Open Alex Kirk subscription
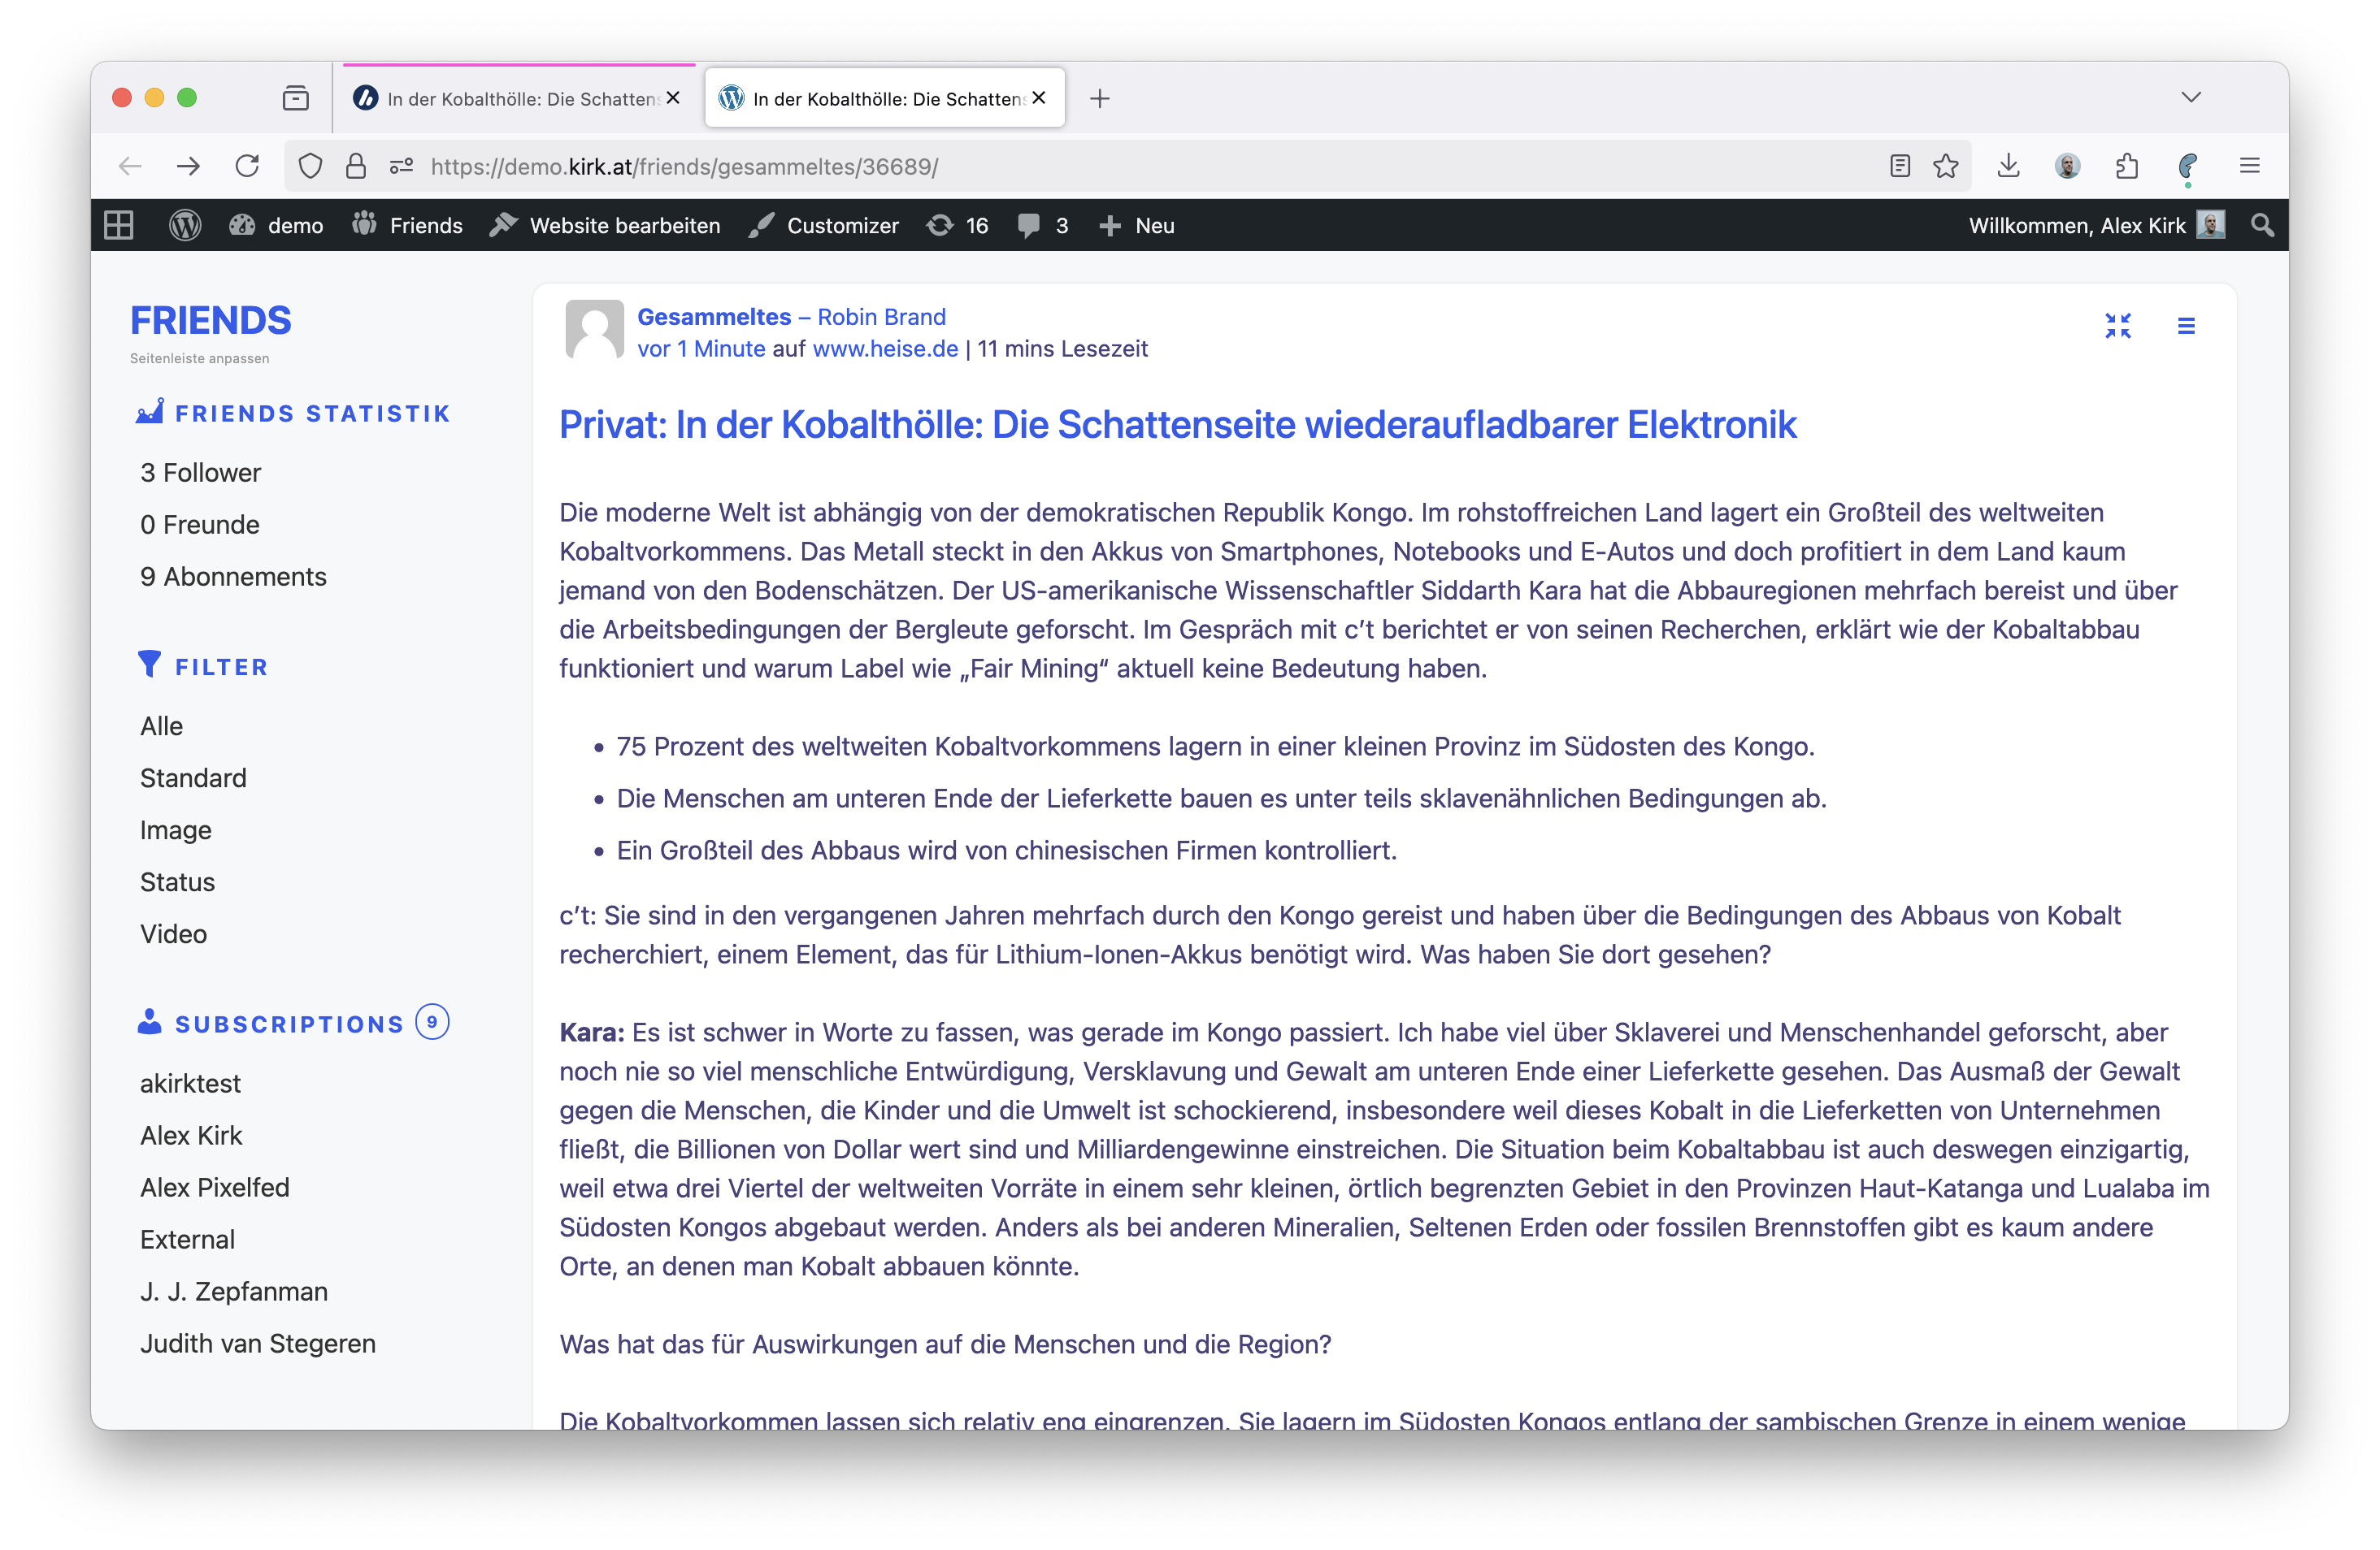 pyautogui.click(x=191, y=1135)
